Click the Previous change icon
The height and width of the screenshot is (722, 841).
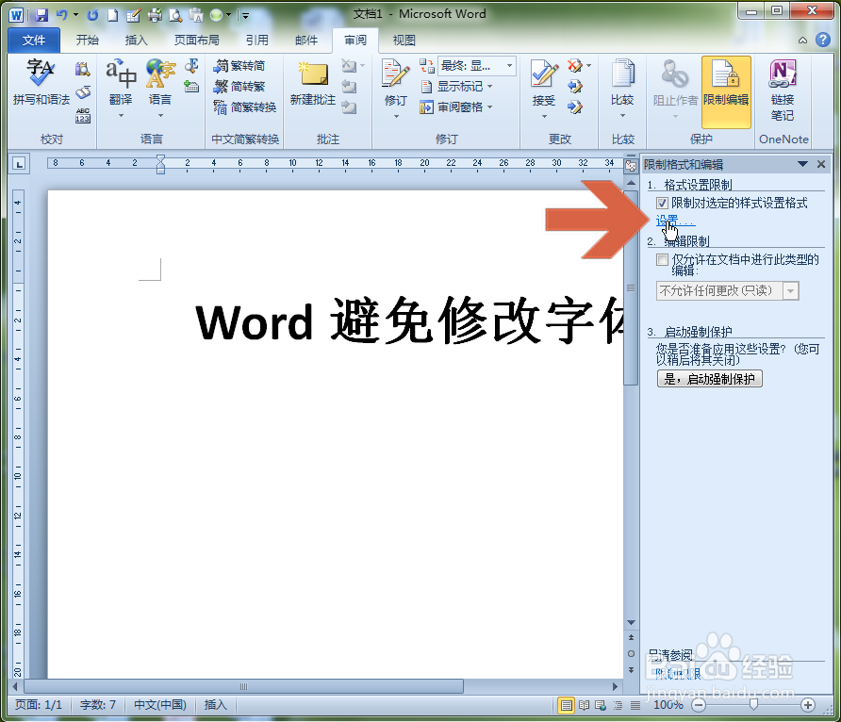[575, 87]
